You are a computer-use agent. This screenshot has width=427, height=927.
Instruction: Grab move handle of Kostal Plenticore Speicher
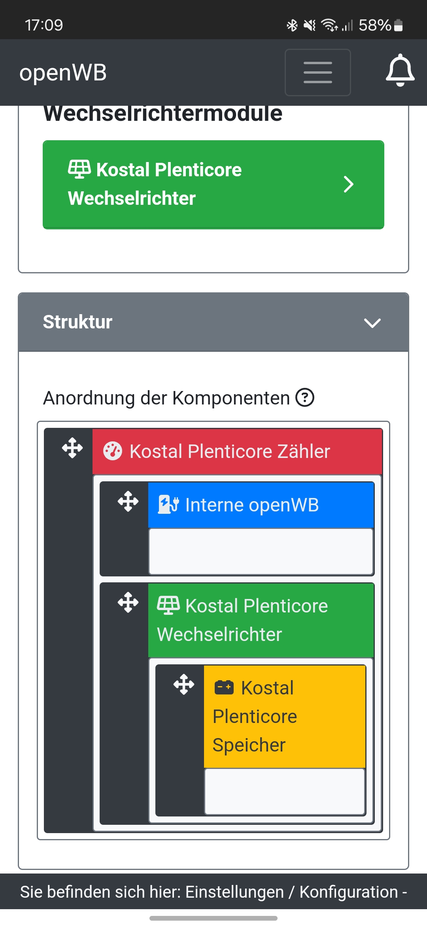pyautogui.click(x=184, y=684)
